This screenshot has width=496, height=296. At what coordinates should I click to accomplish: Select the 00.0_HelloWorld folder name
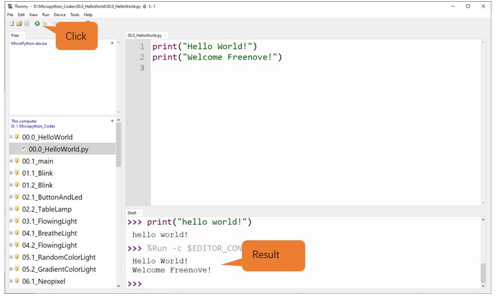point(48,137)
